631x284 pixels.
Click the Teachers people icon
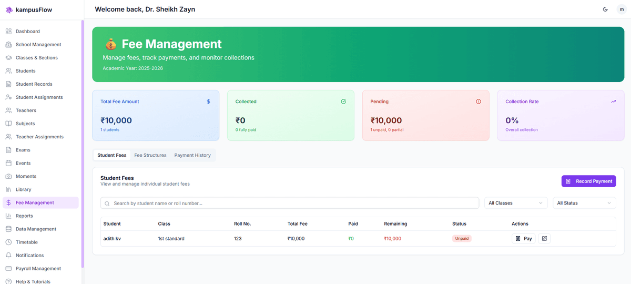[x=8, y=110]
